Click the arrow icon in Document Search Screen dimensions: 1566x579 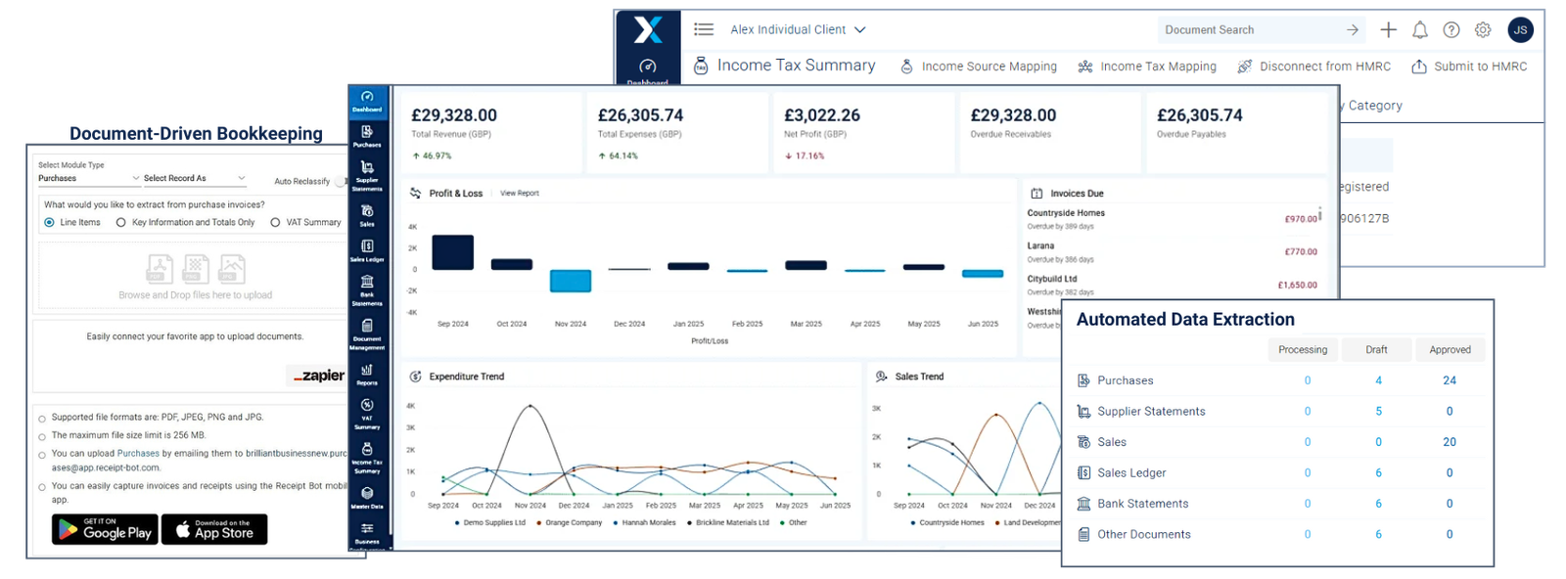1353,30
